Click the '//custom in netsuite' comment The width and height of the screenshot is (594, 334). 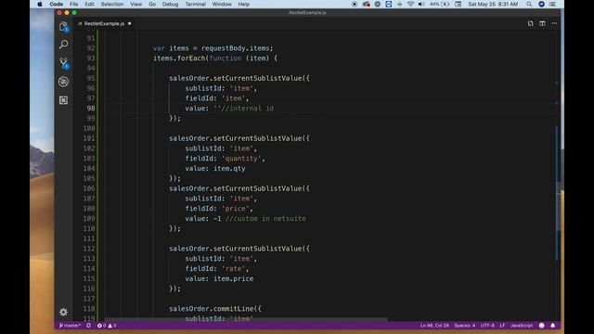(x=265, y=219)
